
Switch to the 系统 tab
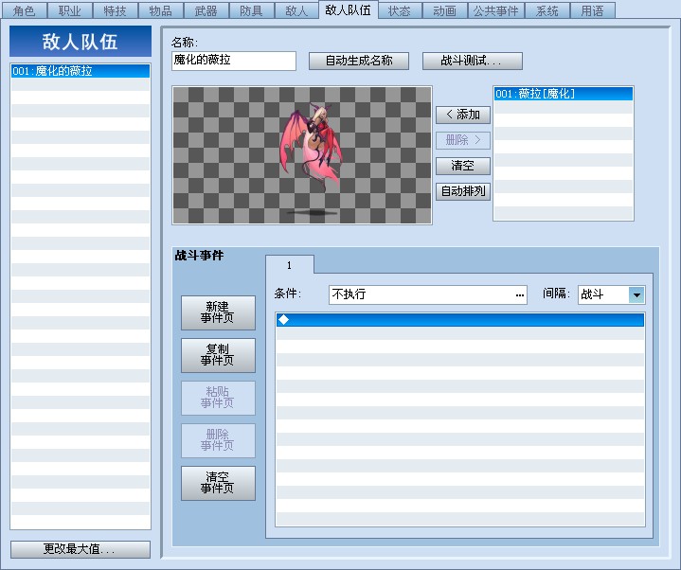click(547, 10)
